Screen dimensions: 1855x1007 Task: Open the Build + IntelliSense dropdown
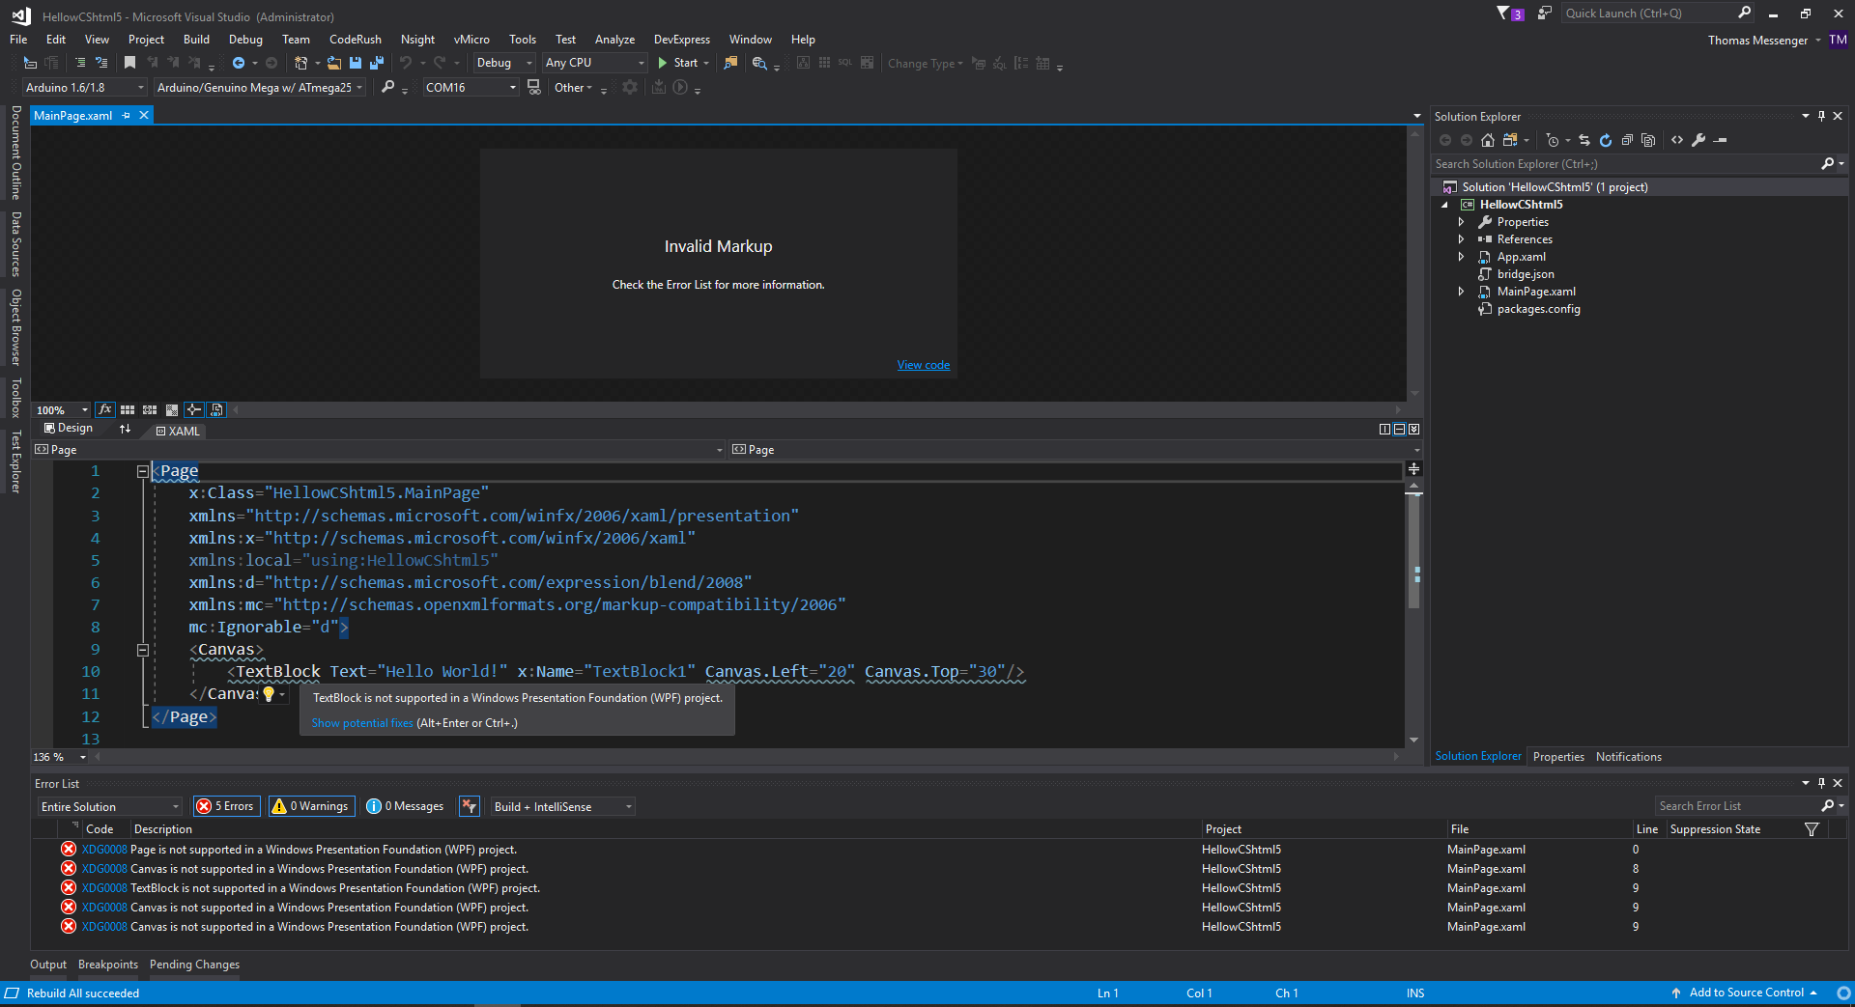point(563,806)
